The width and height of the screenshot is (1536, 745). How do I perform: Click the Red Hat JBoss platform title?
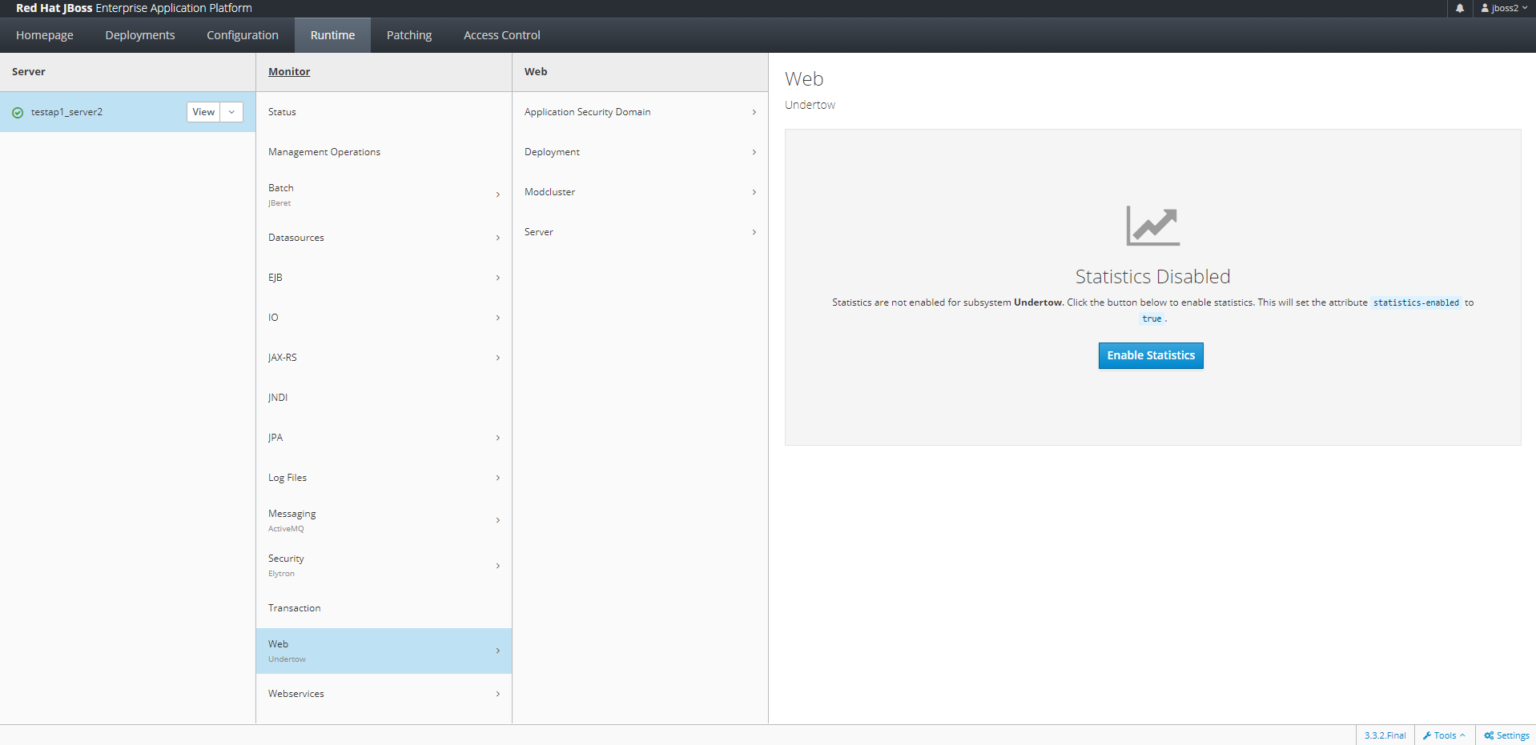click(134, 8)
